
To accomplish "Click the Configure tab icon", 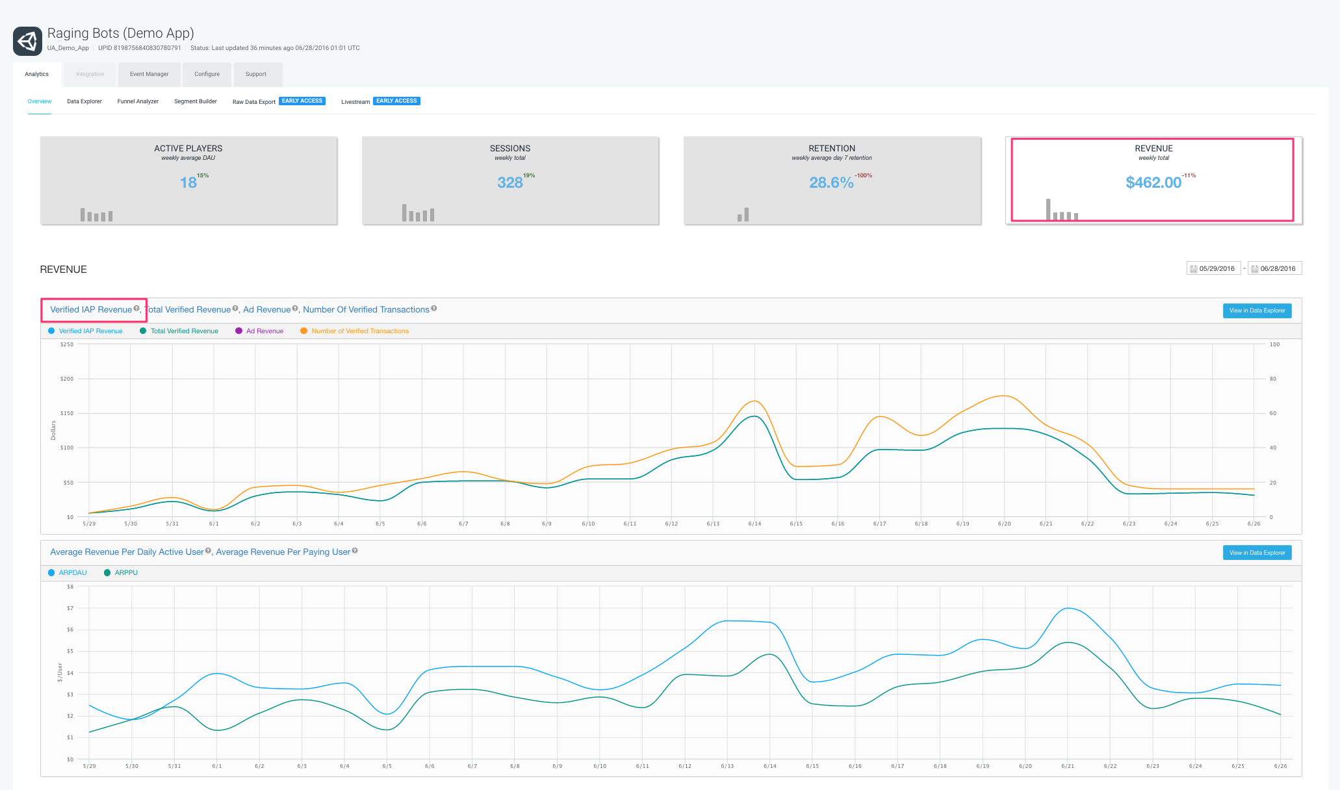I will click(205, 74).
